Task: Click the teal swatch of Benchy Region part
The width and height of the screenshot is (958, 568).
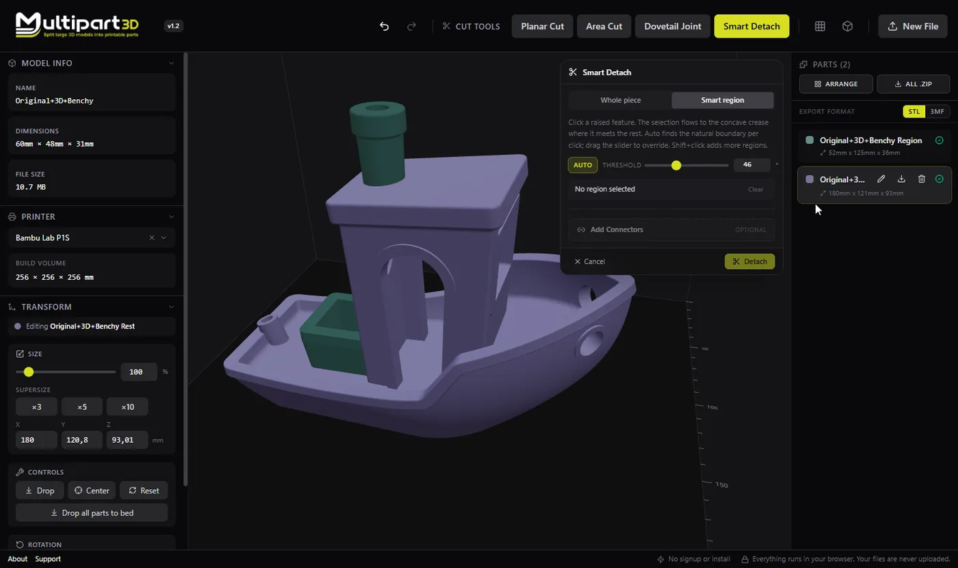Action: point(810,140)
